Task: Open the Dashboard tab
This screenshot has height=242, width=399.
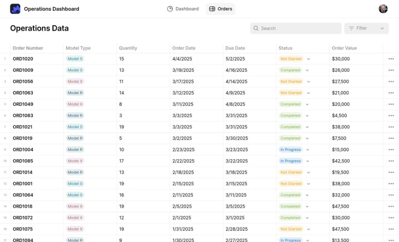Action: (x=183, y=9)
